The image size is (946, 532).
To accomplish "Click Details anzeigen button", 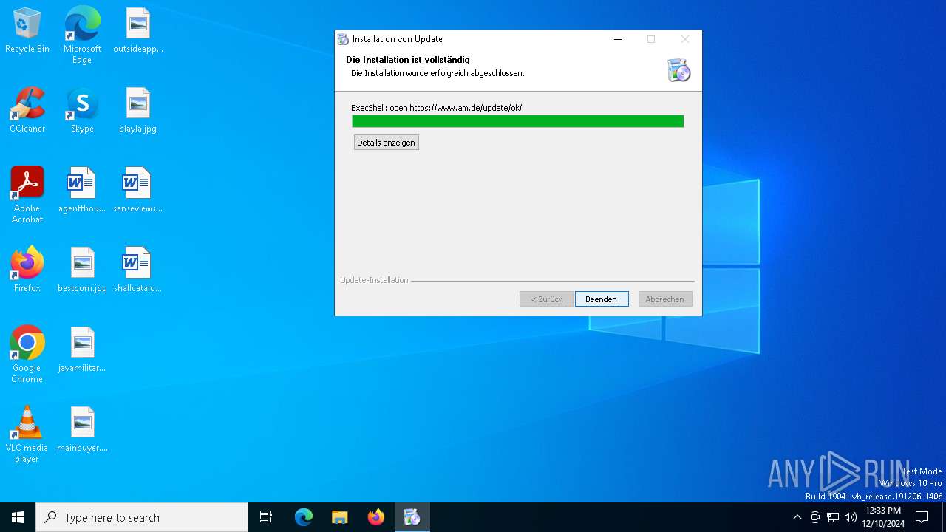I will (x=386, y=143).
